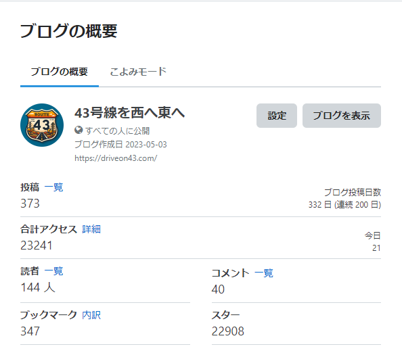Click the ブログを表示 button
This screenshot has height=353, width=402.
click(x=342, y=116)
